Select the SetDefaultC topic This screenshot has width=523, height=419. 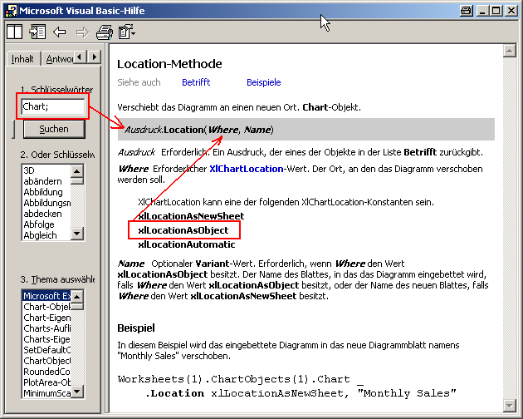[46, 350]
